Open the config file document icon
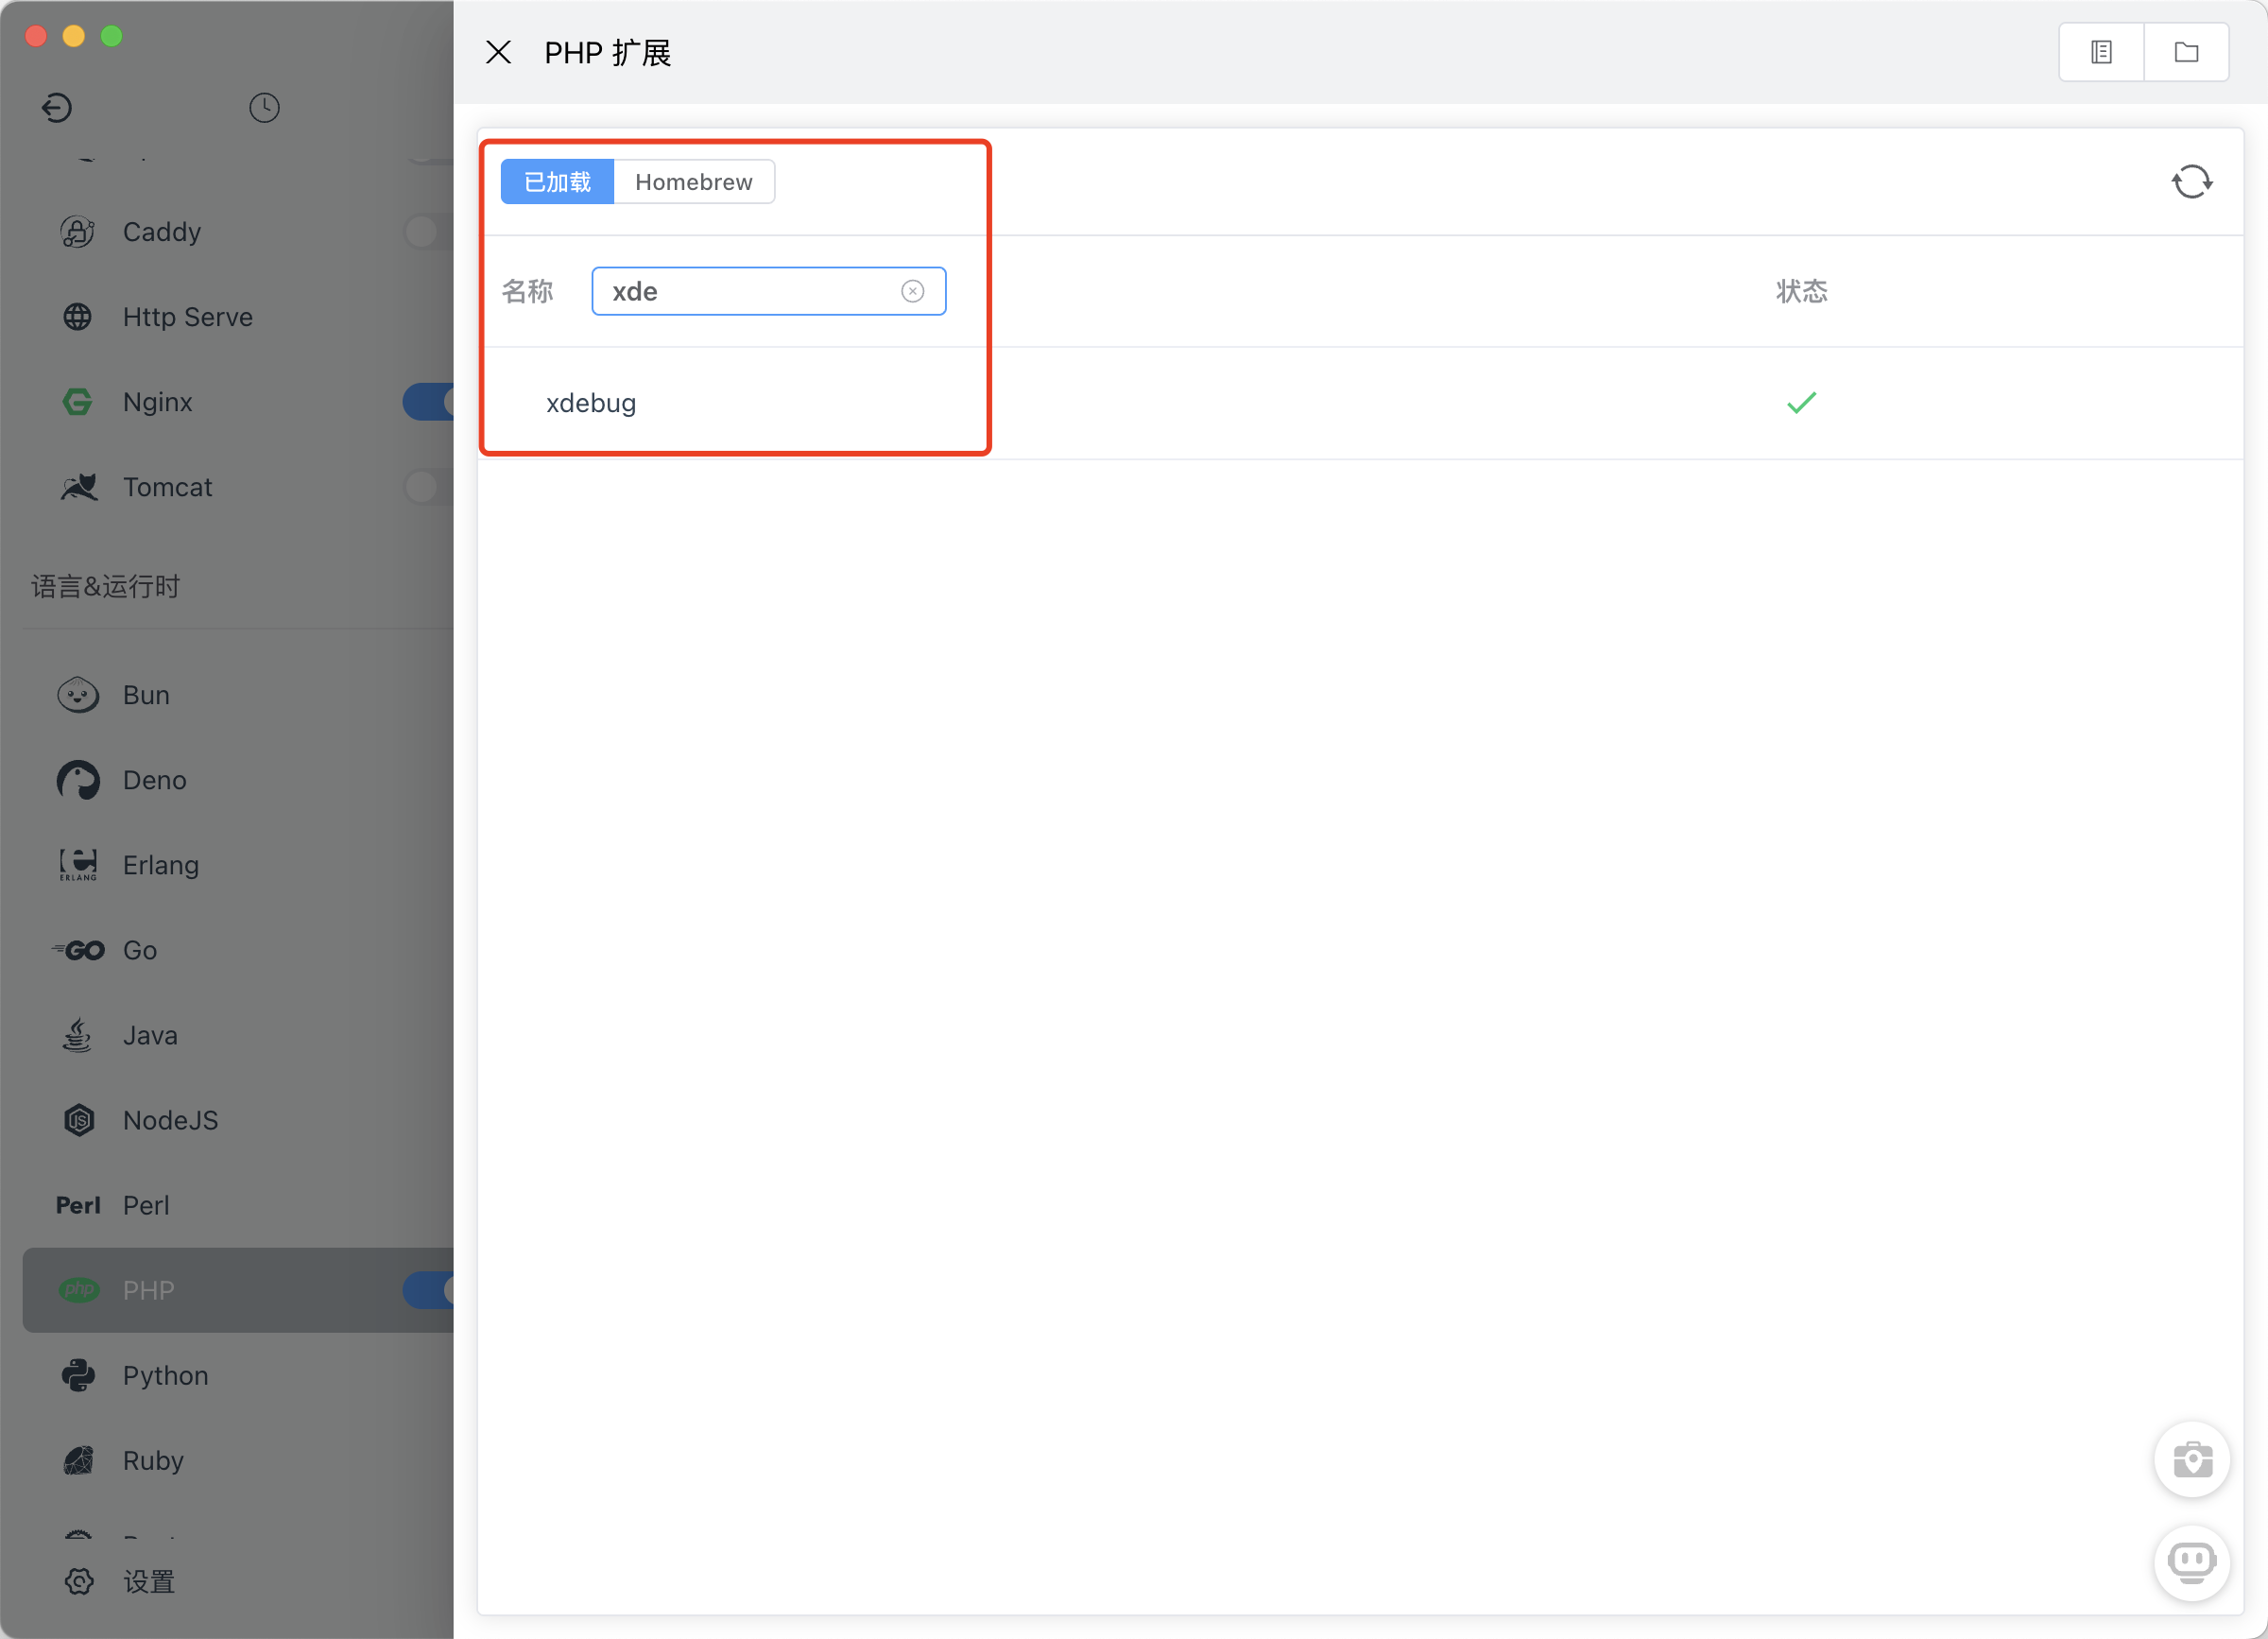 tap(2101, 52)
